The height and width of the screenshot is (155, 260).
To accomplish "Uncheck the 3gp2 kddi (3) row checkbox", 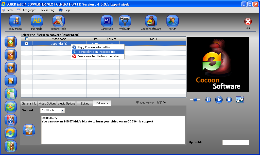I will 27,44.
